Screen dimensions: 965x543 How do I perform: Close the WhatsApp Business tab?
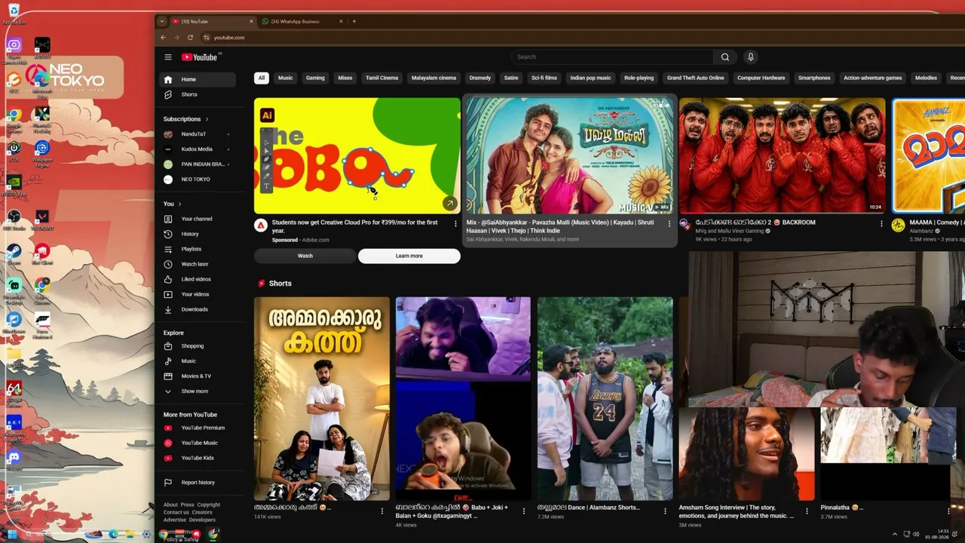(342, 21)
